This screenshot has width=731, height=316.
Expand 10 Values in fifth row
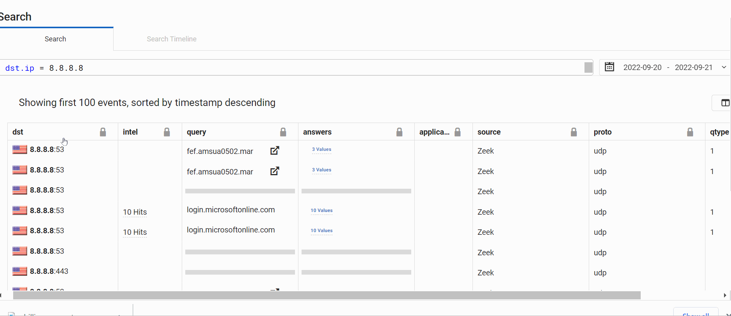pyautogui.click(x=322, y=231)
